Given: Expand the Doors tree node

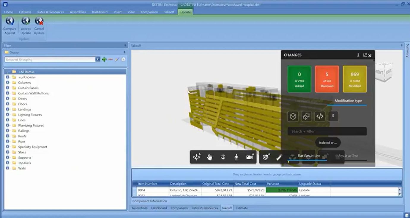Looking at the screenshot, I should [8, 98].
